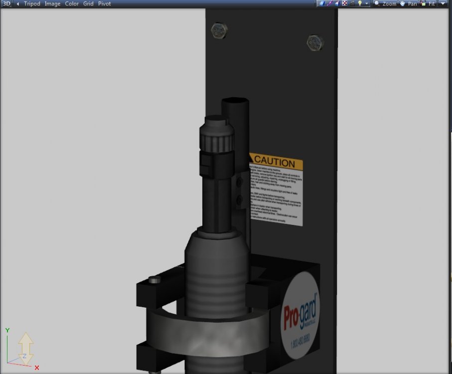Viewport: 452px width, 374px height.
Task: Click the green Y axis label
Action: (x=7, y=330)
